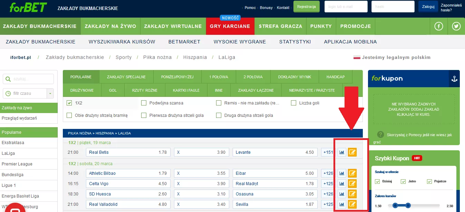Check the Liczba goli option
The image size is (465, 212).
pyautogui.click(x=294, y=103)
